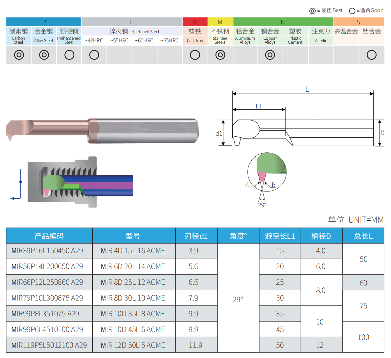Click the Alloy Steel double-circle best symbol
Viewport: 391px width, 358px height.
44,55
